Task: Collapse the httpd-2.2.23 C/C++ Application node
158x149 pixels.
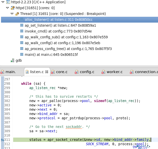Action: [3, 2]
